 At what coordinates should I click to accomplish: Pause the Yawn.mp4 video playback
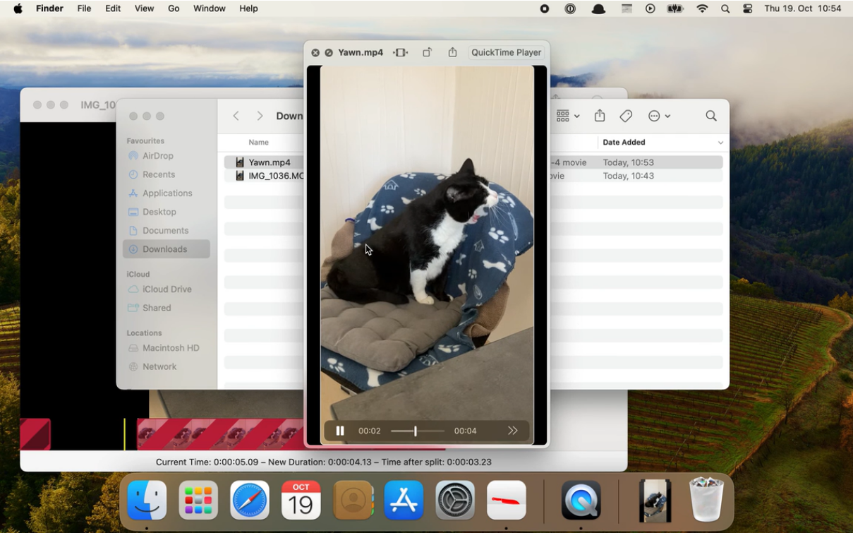click(339, 431)
